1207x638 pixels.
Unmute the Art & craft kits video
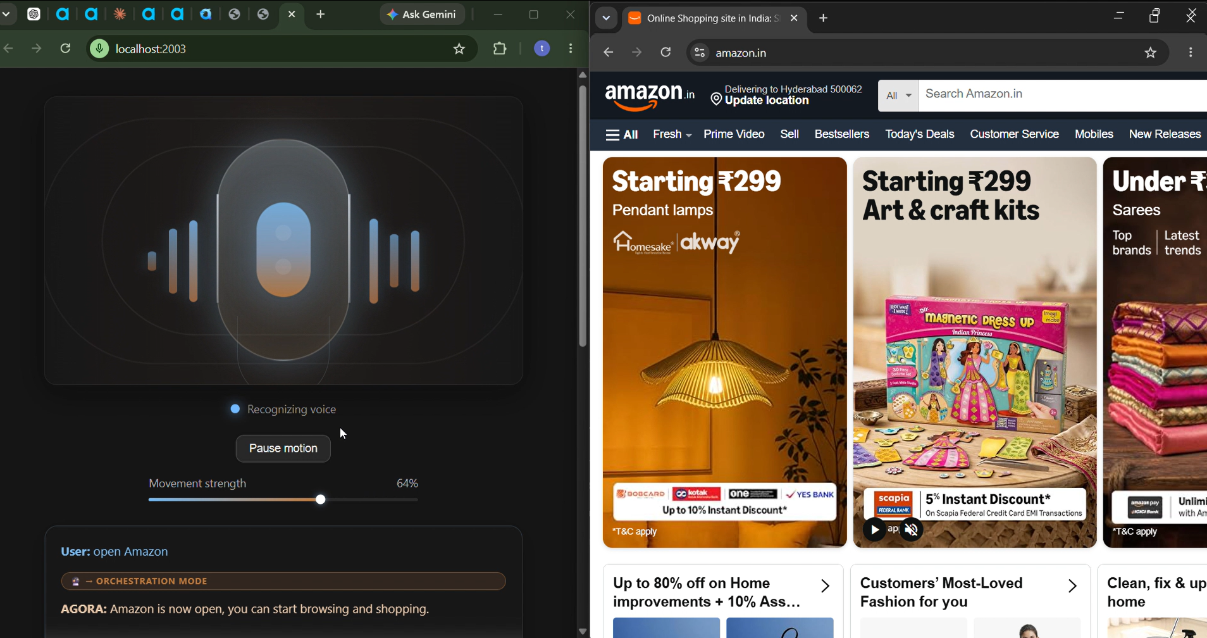[912, 530]
